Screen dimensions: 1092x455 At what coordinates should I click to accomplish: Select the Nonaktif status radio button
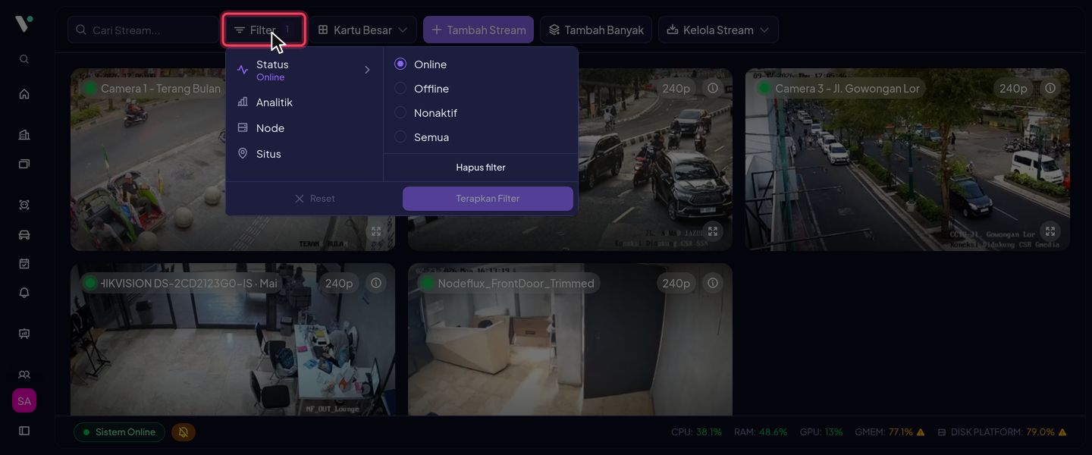[400, 113]
